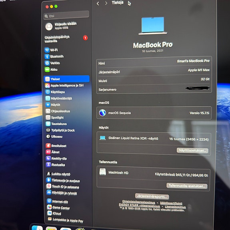Open Apple Intelligence ja Siri settings
Image resolution: width=230 pixels, height=230 pixels.
[x=64, y=85]
